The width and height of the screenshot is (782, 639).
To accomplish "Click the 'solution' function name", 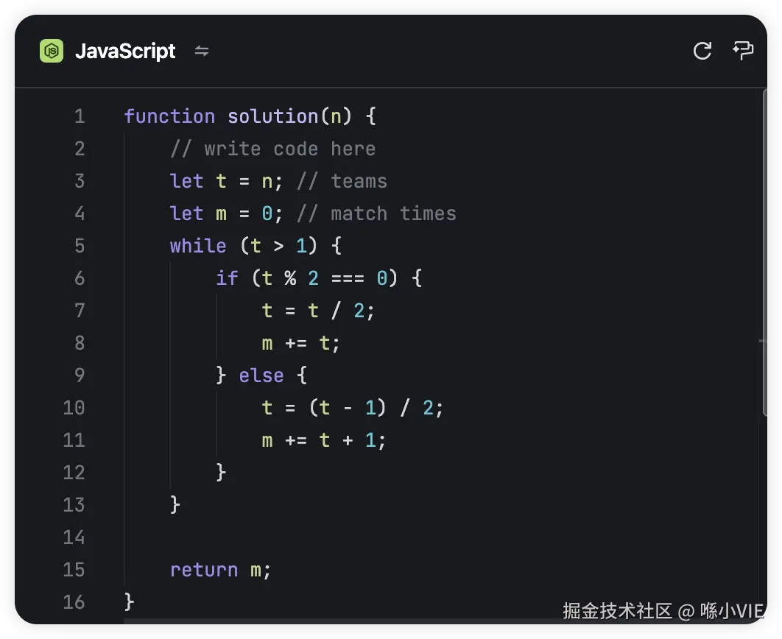I will [272, 116].
